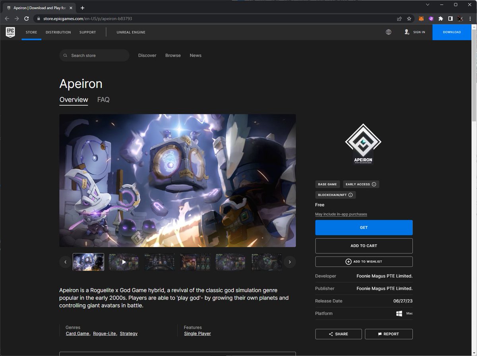Select the third media thumbnail
The image size is (477, 356).
click(159, 262)
